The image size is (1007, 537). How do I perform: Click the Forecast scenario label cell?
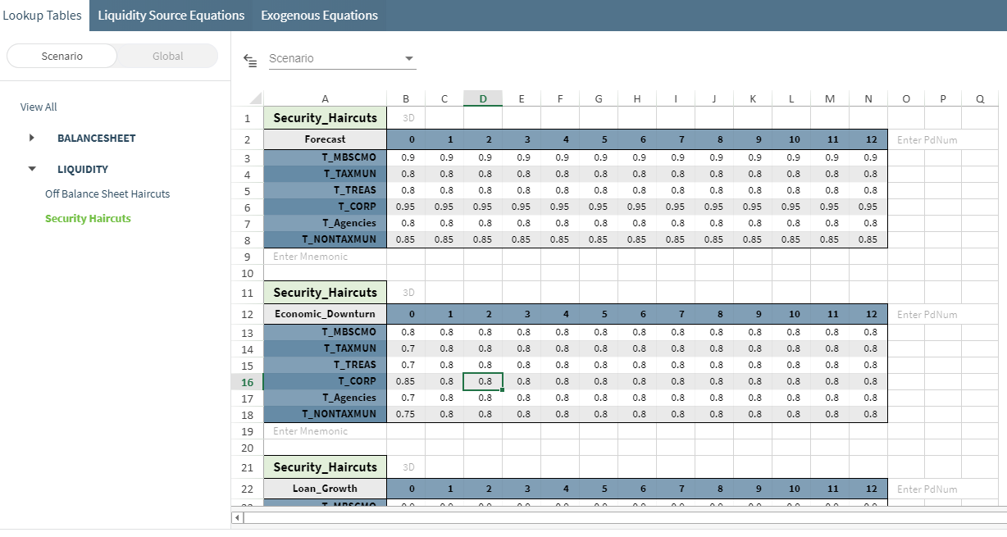[325, 139]
